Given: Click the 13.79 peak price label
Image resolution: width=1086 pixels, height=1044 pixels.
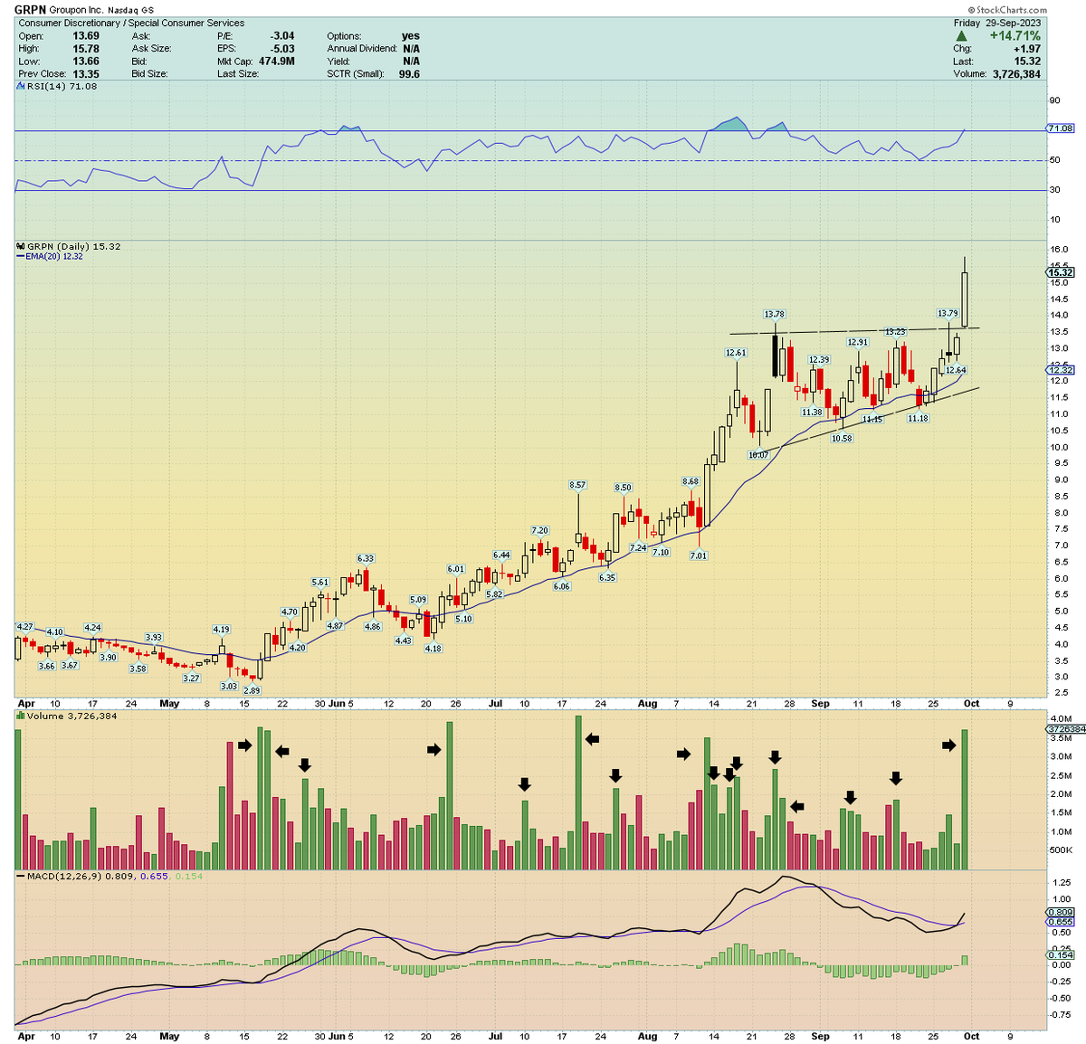Looking at the screenshot, I should (948, 313).
